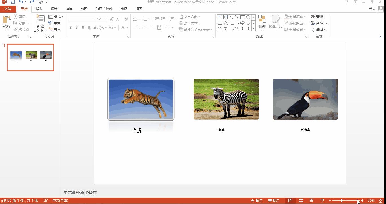Click the Notes (备注) button in status bar
Image resolution: width=386 pixels, height=204 pixels.
tap(257, 200)
